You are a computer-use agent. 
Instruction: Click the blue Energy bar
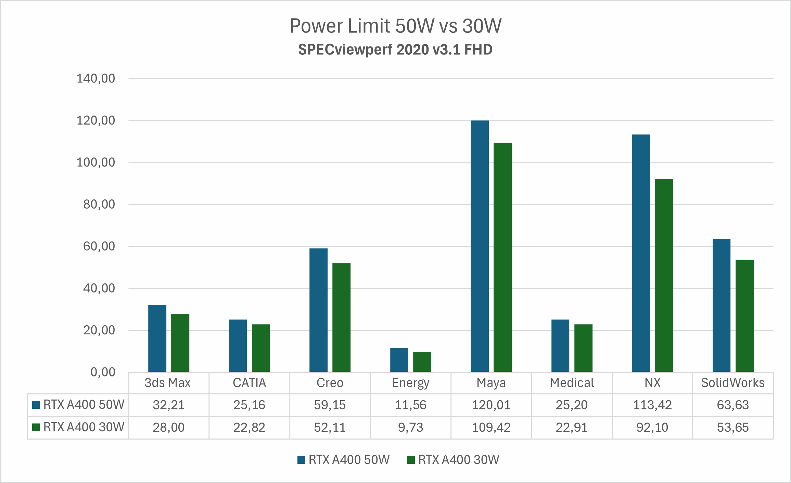(x=399, y=359)
